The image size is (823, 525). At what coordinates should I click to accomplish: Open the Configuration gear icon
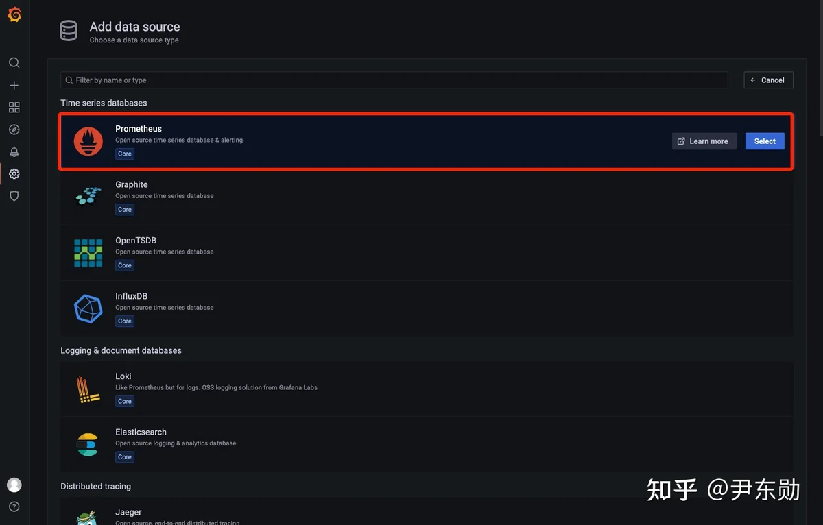click(14, 174)
